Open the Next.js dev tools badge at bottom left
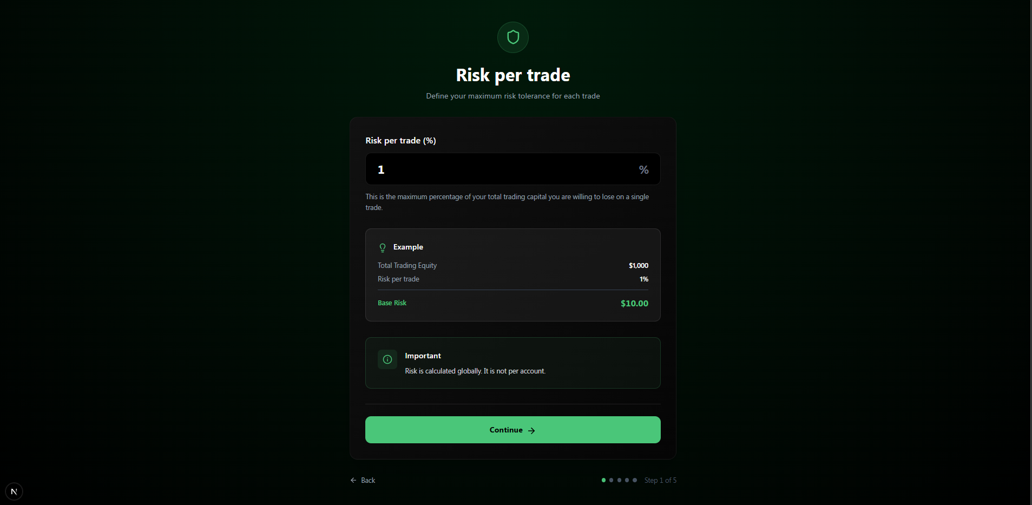This screenshot has height=505, width=1032. (13, 491)
